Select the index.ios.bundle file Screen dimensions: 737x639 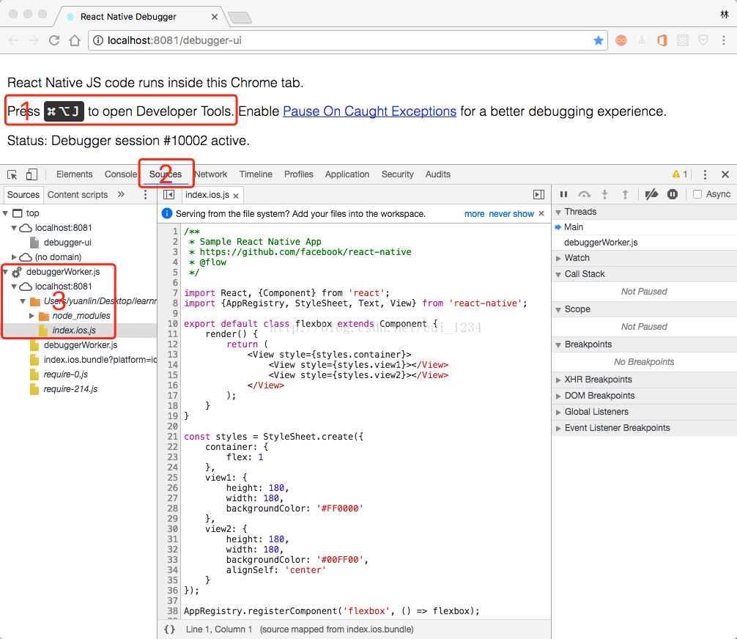[100, 360]
